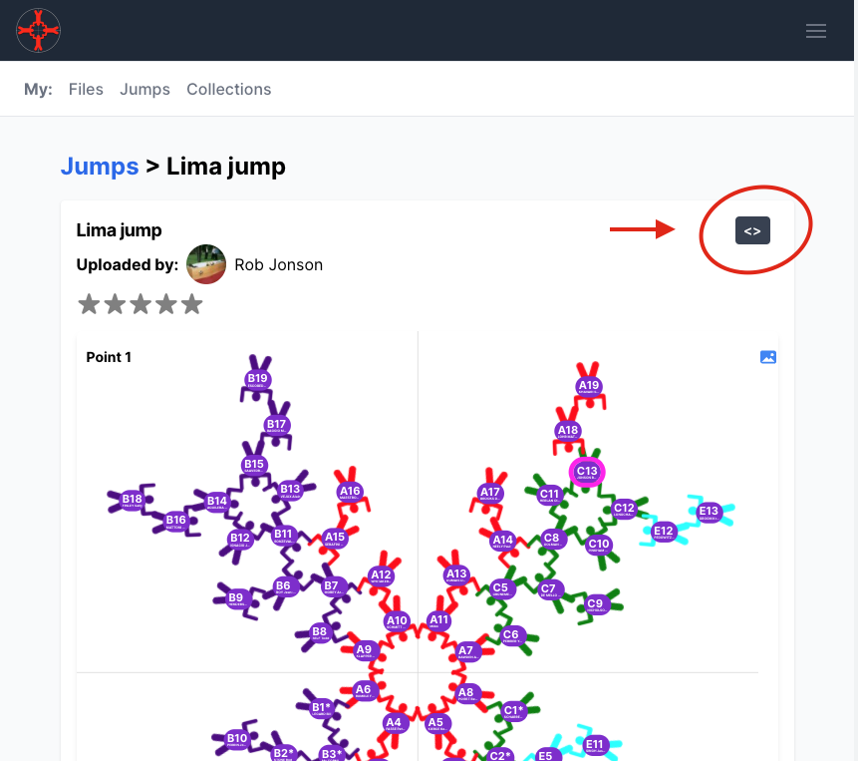The width and height of the screenshot is (858, 761).
Task: Rate the jump with the fifth star
Action: [191, 304]
